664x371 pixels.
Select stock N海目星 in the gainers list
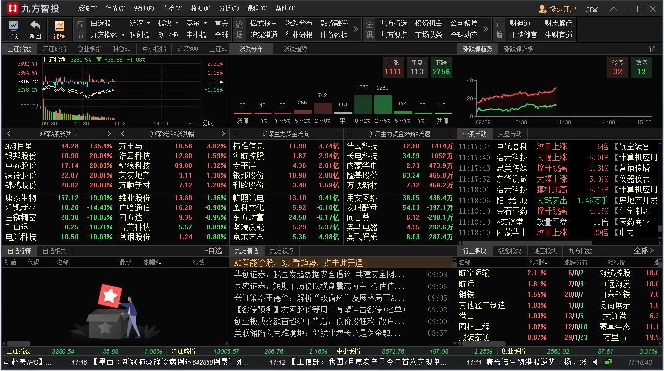(x=59, y=146)
